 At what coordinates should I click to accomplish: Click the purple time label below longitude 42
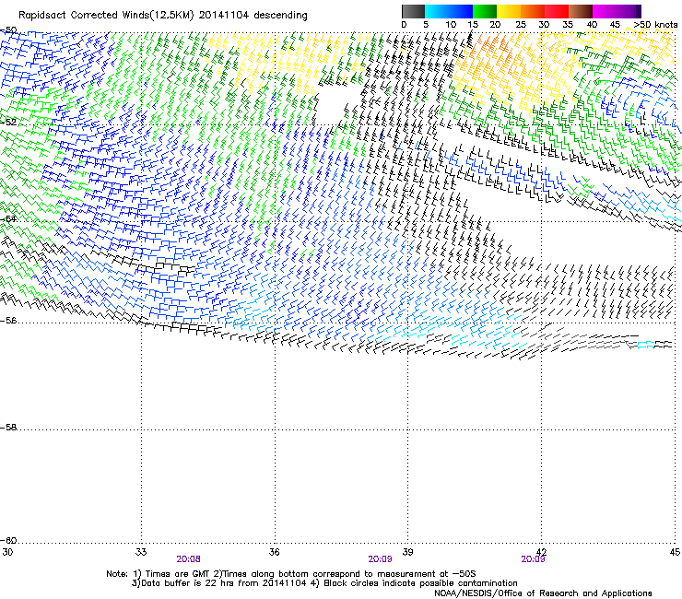click(x=534, y=559)
